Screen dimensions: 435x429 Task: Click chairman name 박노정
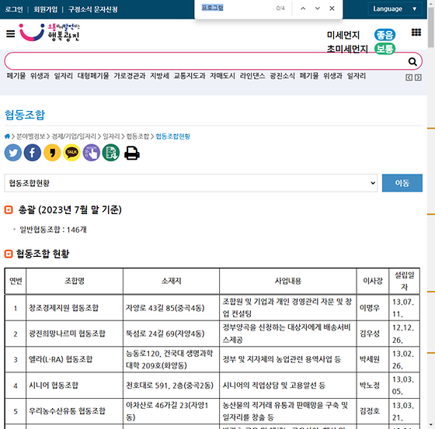click(x=370, y=386)
